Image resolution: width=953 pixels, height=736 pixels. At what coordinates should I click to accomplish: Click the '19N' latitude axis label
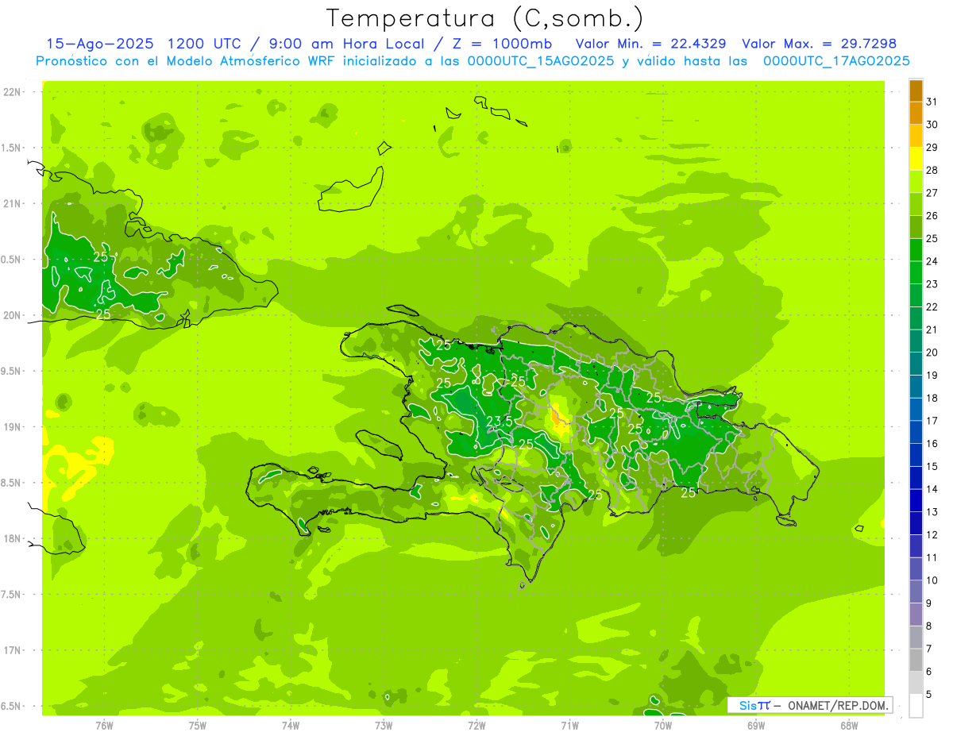tap(13, 427)
